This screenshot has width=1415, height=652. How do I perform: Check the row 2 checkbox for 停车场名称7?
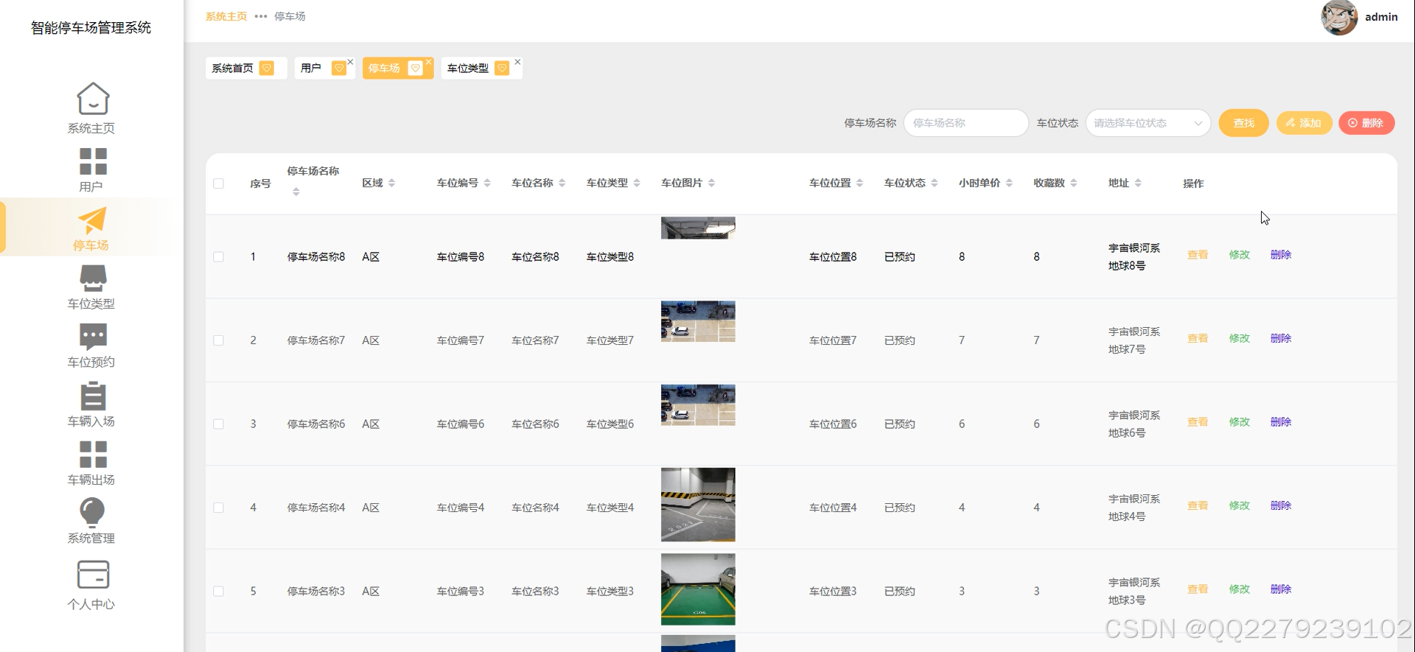pos(218,340)
